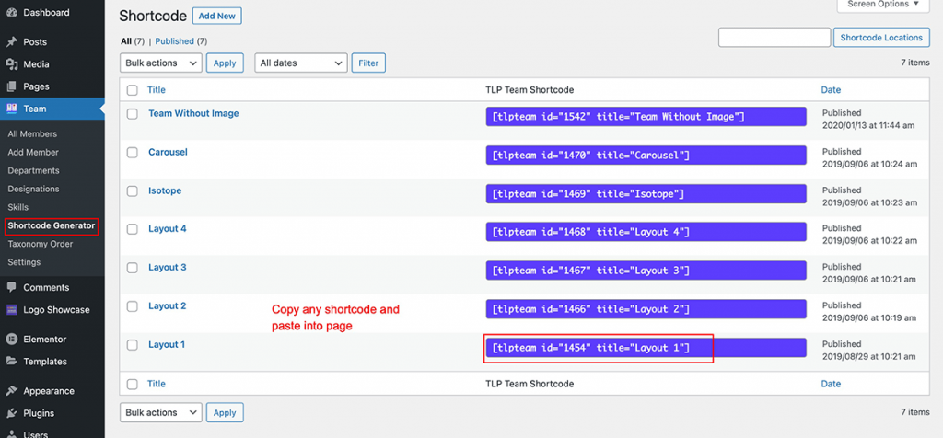Open the Layout 1 shortcode title
Image resolution: width=943 pixels, height=438 pixels.
pos(167,345)
